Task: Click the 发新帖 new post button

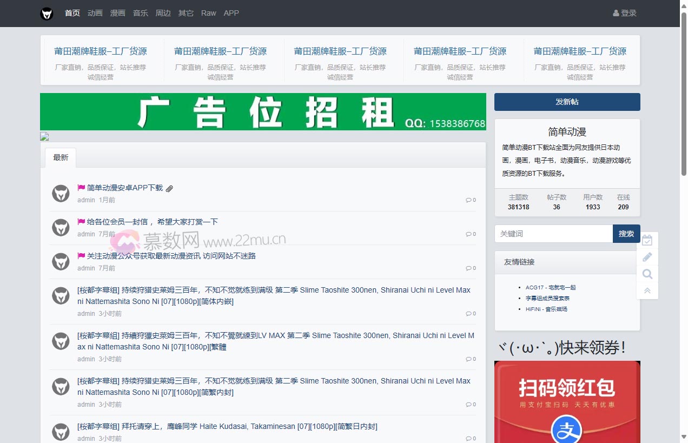Action: tap(567, 102)
